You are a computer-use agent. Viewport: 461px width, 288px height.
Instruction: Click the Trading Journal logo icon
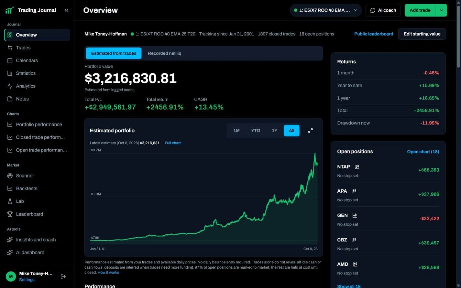10,10
